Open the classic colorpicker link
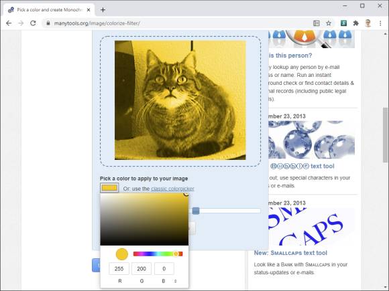The image size is (389, 291). tap(172, 189)
